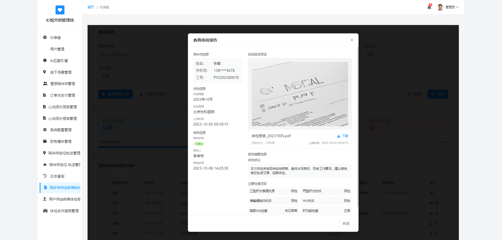Click the administrator avatar picture
Viewport: 502px width, 240px height.
[440, 7]
